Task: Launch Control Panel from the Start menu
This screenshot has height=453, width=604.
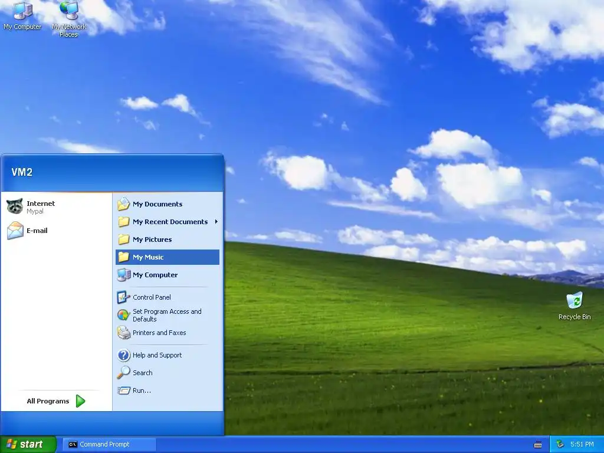Action: (168, 297)
